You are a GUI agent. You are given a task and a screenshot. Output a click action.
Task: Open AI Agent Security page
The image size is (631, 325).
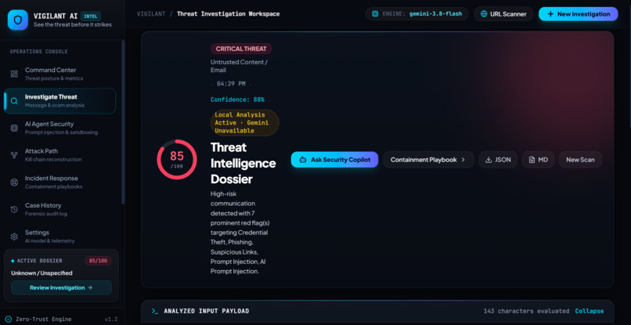[59, 128]
